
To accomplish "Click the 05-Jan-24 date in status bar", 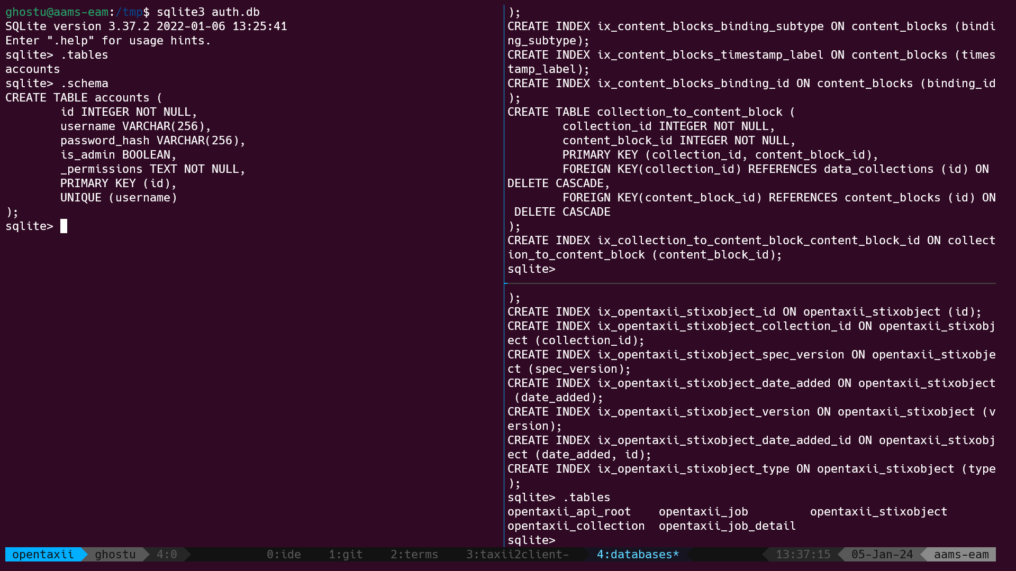I will pos(882,554).
